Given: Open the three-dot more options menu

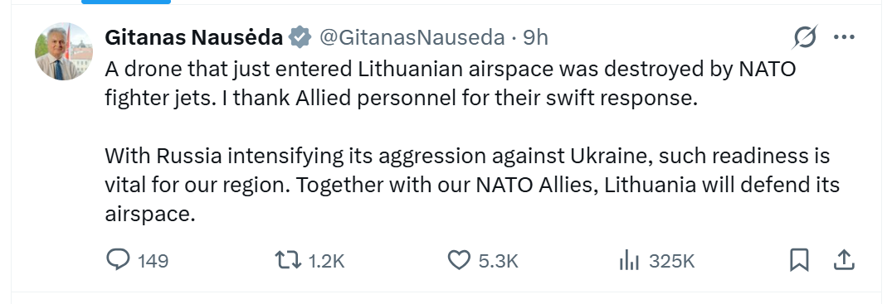Looking at the screenshot, I should tap(844, 37).
